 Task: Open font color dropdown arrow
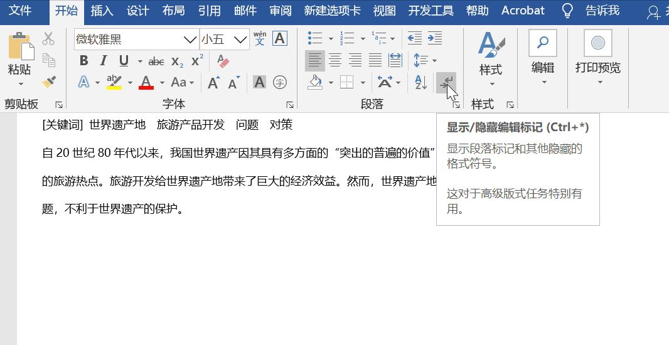tap(162, 83)
